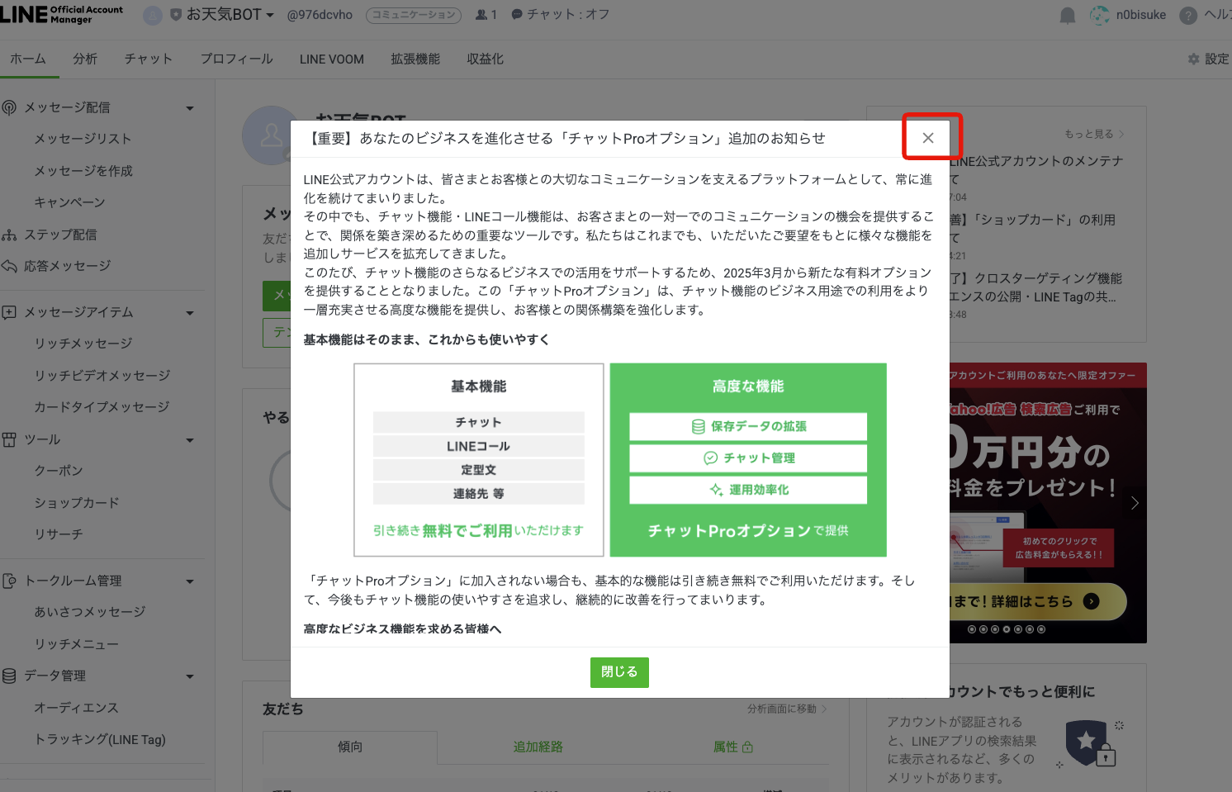Go to the ホーム tab
Screen dimensions: 1232x792
[x=28, y=59]
